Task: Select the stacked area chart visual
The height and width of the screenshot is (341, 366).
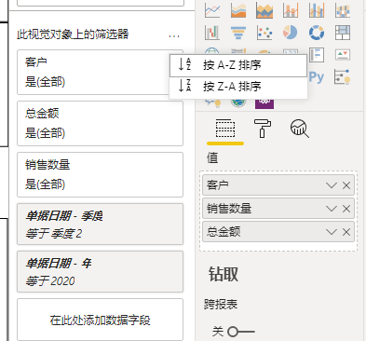Action: click(x=264, y=10)
